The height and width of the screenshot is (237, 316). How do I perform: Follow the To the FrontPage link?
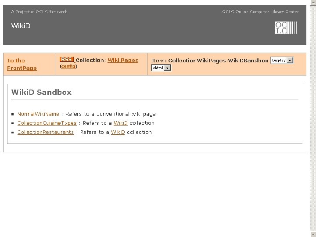click(22, 64)
